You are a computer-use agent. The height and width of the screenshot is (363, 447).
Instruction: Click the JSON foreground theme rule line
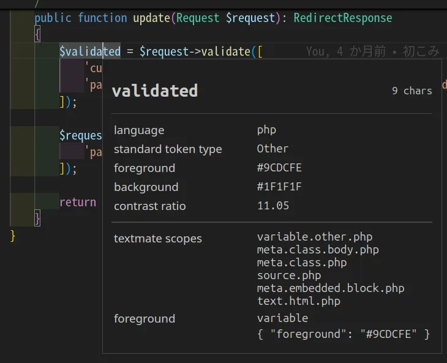pos(343,334)
